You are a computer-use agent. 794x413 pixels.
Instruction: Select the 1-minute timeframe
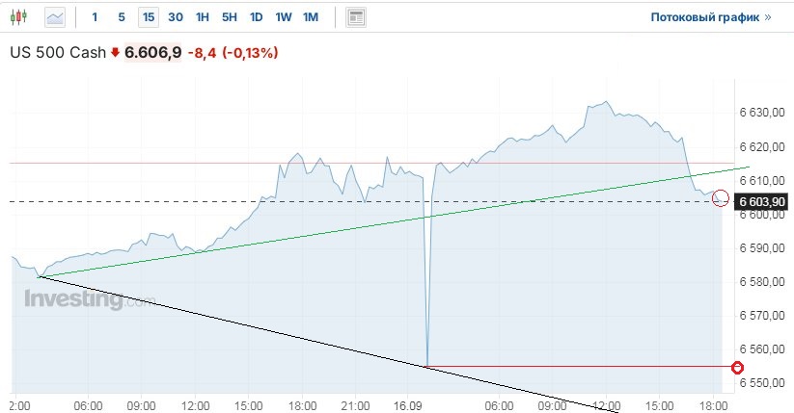[x=95, y=17]
